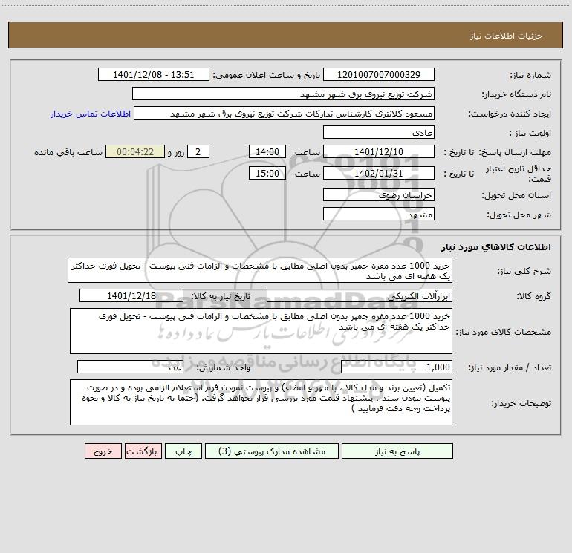Click the goods need date 1401/12/18
Viewport: 572px width, 553px height.
(131, 295)
